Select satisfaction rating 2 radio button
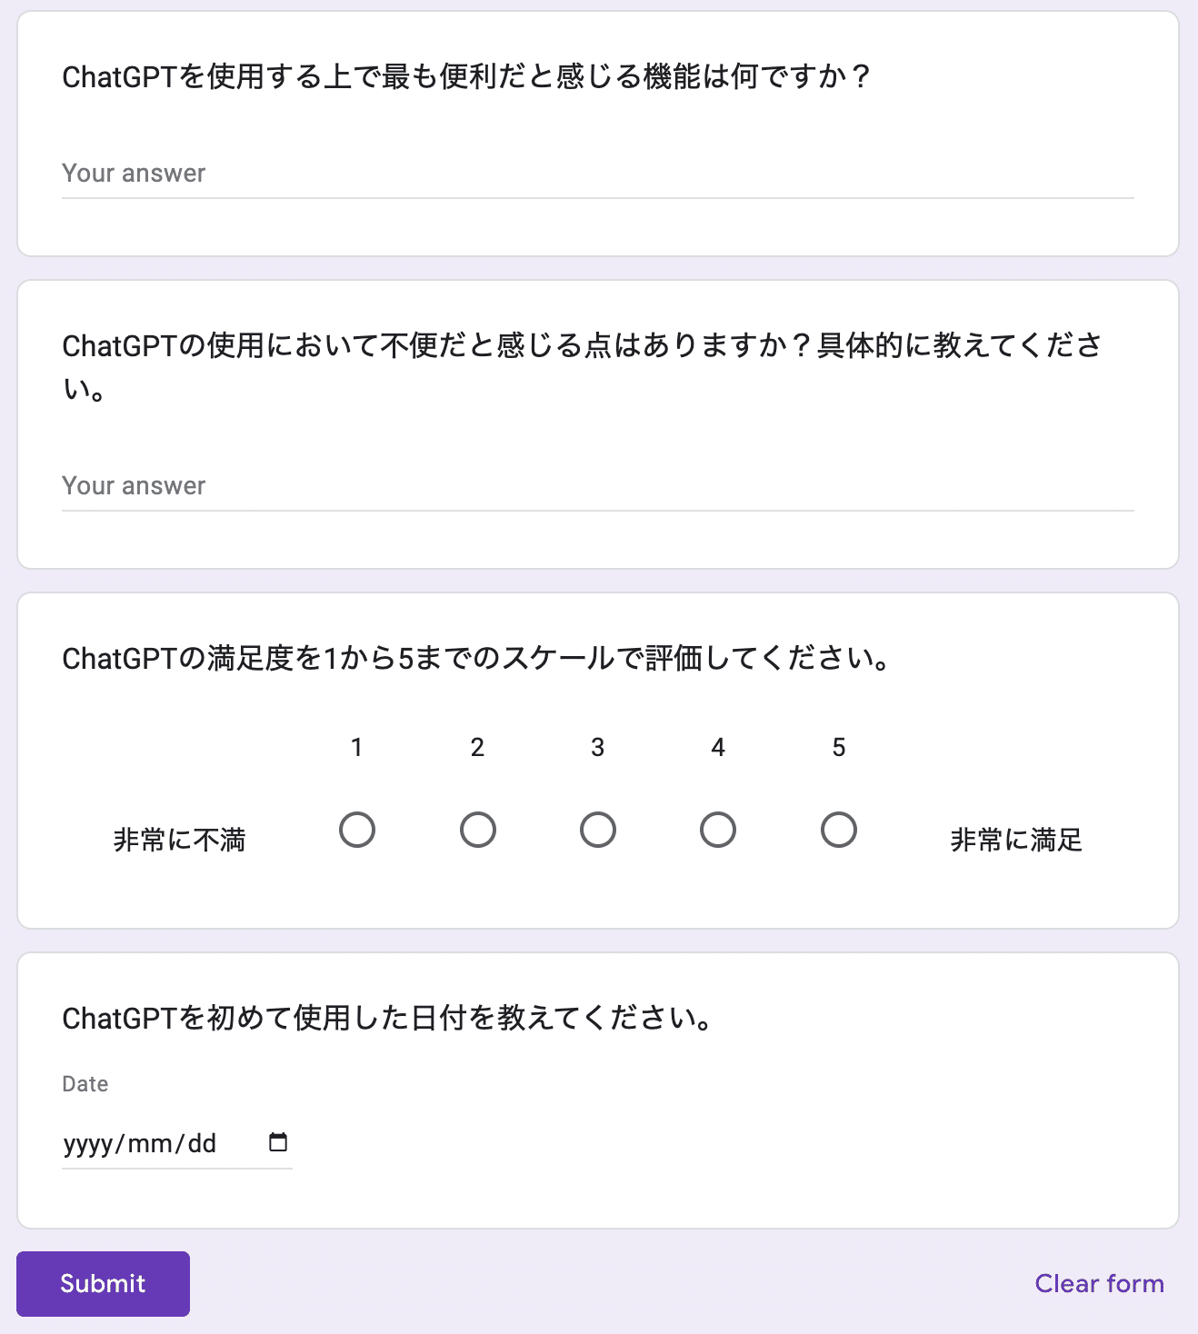Screen dimensions: 1198x1334 tap(477, 830)
